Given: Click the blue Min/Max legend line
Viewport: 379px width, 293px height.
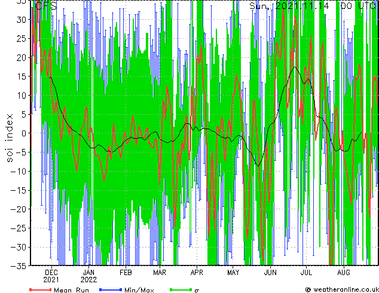Looking at the screenshot, I should point(111,289).
